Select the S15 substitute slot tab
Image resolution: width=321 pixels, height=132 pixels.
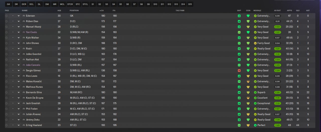[190, 4]
